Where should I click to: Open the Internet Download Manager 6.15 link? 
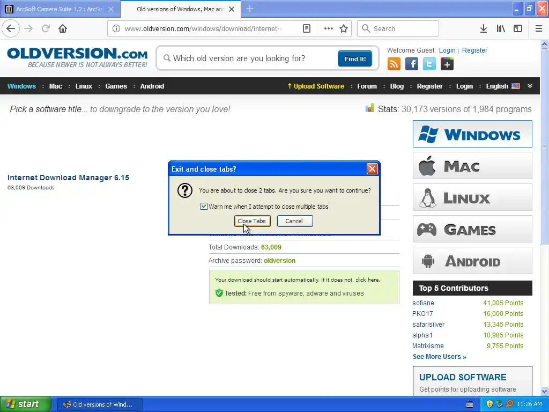point(68,178)
